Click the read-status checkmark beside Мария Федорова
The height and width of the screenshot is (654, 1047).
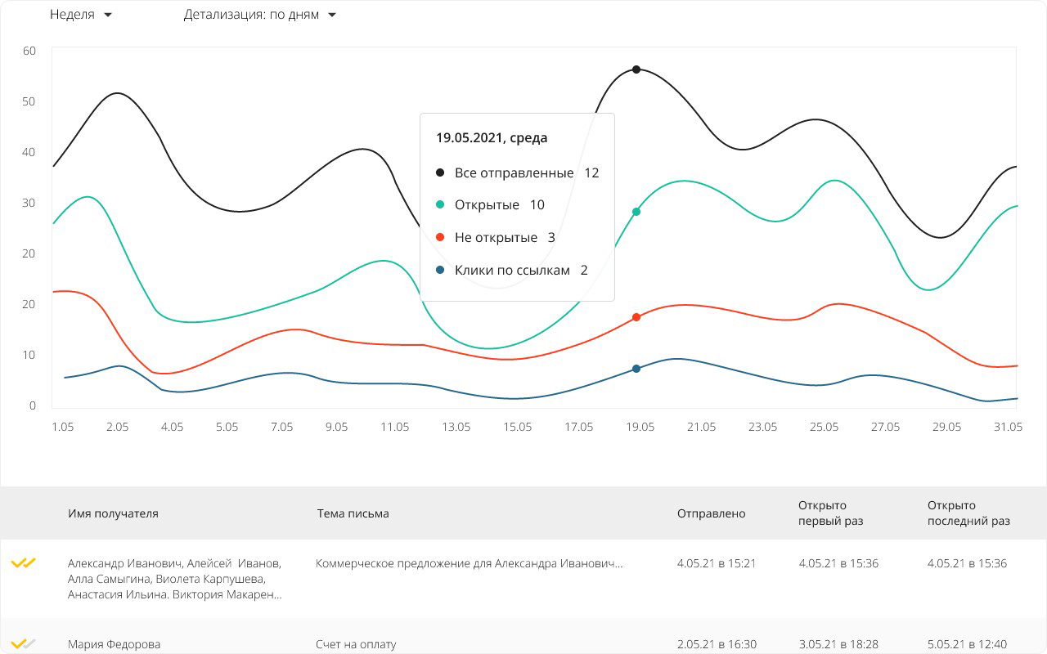(24, 643)
